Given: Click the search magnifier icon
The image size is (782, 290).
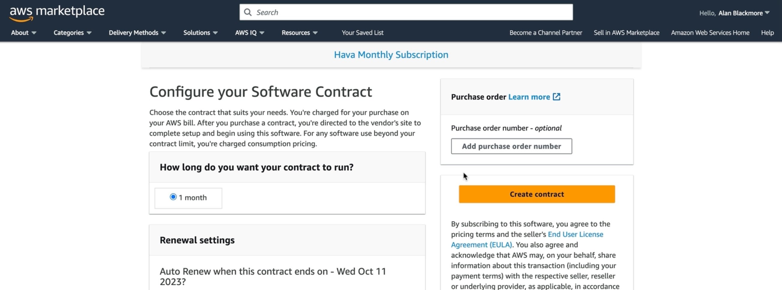Looking at the screenshot, I should (x=248, y=13).
